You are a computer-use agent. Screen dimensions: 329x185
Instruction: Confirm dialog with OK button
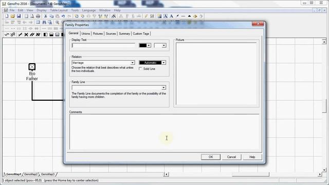point(211,157)
